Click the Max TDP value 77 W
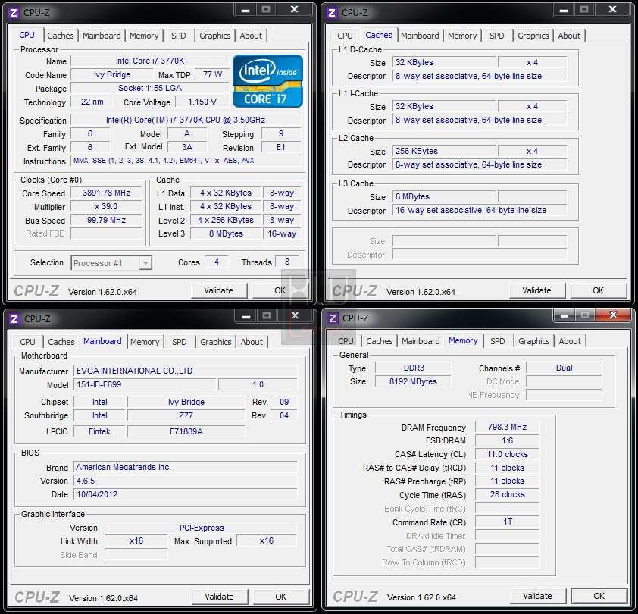638x614 pixels. pos(212,75)
